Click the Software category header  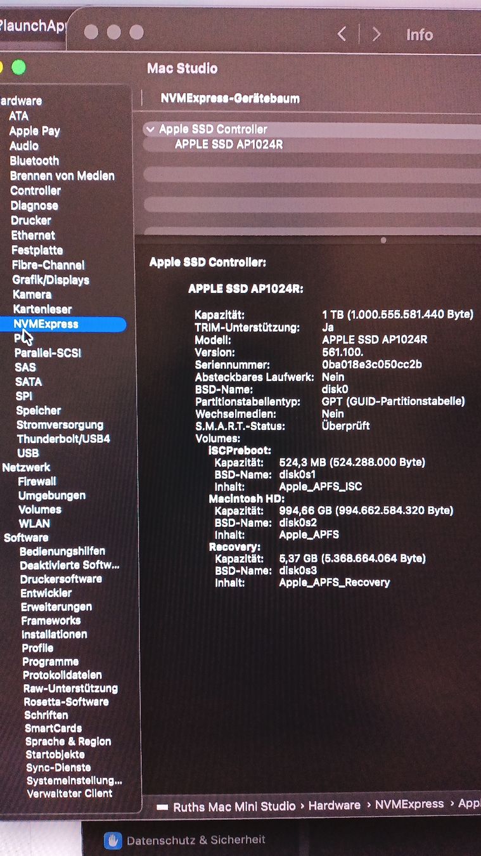tap(26, 538)
